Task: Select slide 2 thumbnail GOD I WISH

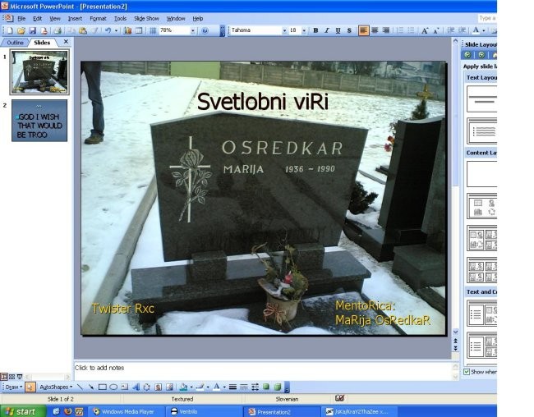Action: (x=39, y=121)
